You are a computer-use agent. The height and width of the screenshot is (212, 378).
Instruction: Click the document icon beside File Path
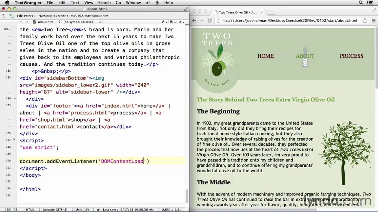click(11, 16)
